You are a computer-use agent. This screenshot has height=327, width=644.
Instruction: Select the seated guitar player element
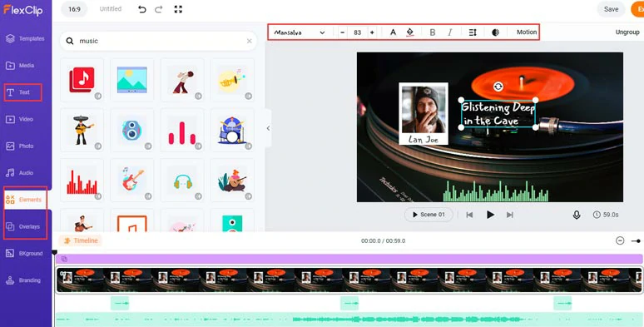click(232, 180)
